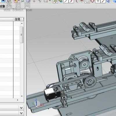Click the blue shield icon at top-left
Image resolution: width=116 pixels, height=116 pixels.
[x=3, y=1]
